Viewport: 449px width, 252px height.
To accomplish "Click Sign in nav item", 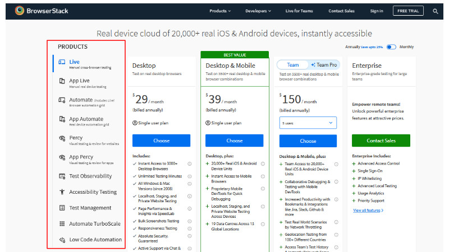I will pos(376,11).
